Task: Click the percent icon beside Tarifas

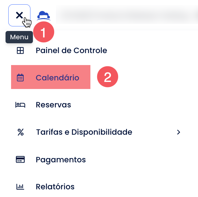Action: (21, 132)
